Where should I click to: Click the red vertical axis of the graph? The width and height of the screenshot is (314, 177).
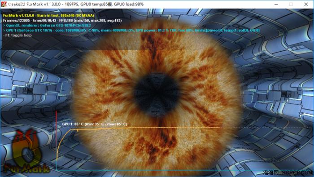click(56, 140)
